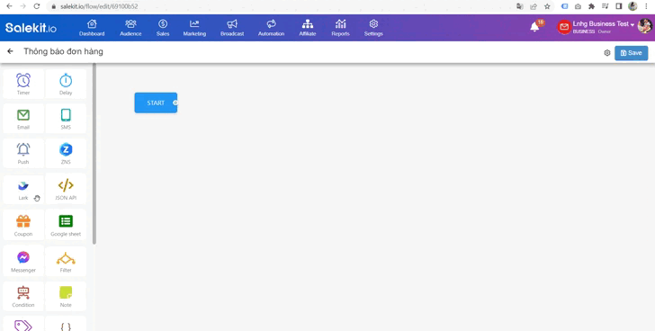The width and height of the screenshot is (655, 331).
Task: Choose the SMS block
Action: pyautogui.click(x=66, y=119)
